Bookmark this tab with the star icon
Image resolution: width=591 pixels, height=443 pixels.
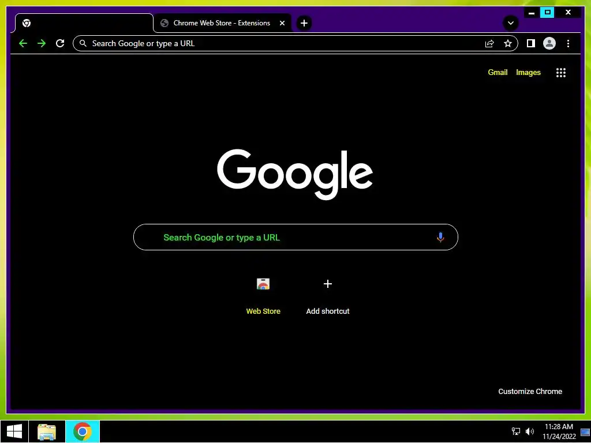(508, 43)
